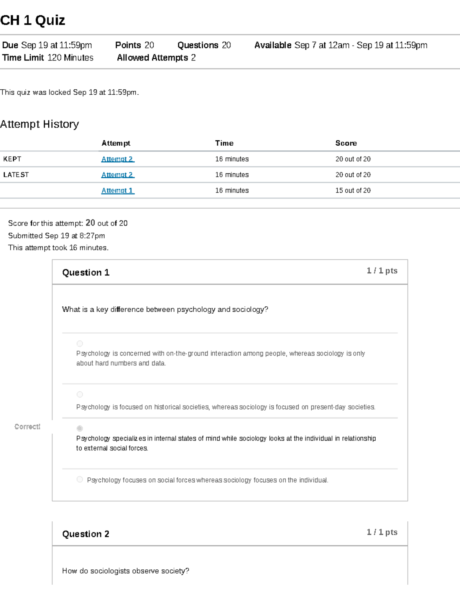This screenshot has height=595, width=460.
Task: Click the '15 out of 20' score cell
Action: click(x=353, y=191)
